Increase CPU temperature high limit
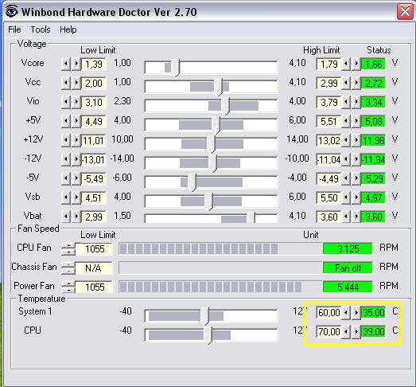The width and height of the screenshot is (416, 387). click(x=356, y=332)
